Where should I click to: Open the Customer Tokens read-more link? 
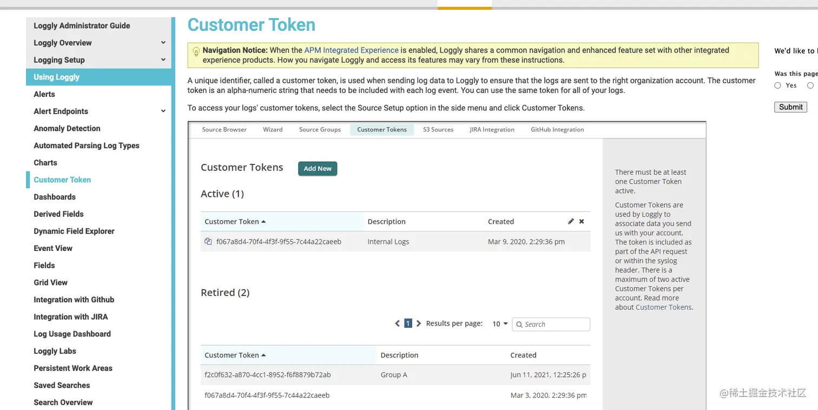point(663,307)
